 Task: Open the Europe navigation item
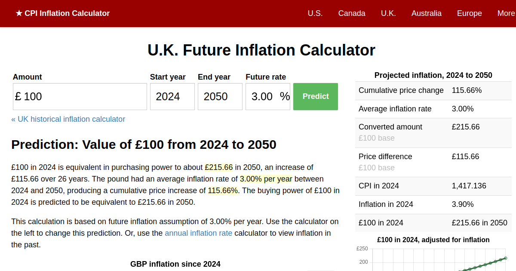469,13
